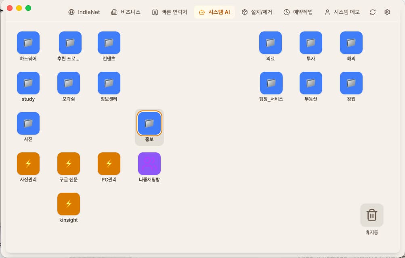The image size is (405, 258).
Task: Open the 의료 folder
Action: [x=270, y=42]
